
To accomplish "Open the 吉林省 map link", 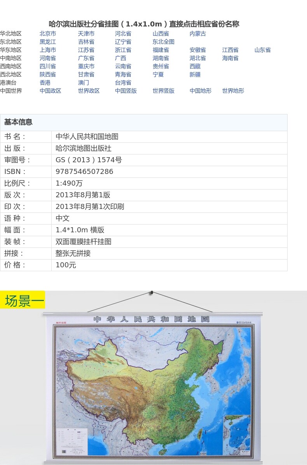I will coord(86,42).
